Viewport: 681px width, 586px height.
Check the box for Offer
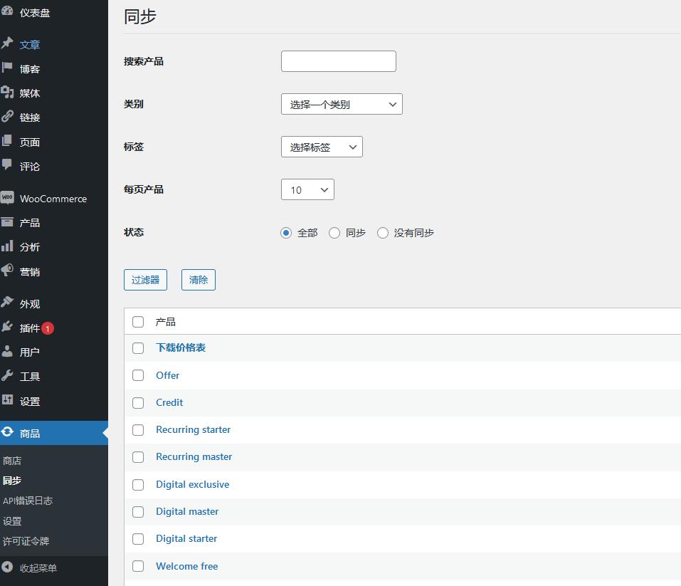(x=138, y=375)
